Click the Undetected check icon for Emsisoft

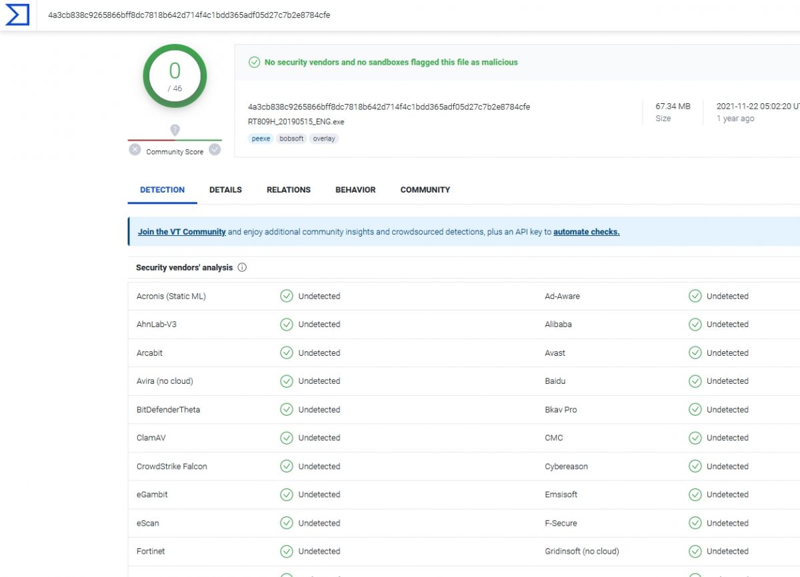(695, 494)
